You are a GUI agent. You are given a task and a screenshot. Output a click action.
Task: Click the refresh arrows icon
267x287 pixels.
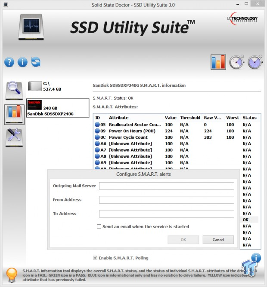point(36,62)
